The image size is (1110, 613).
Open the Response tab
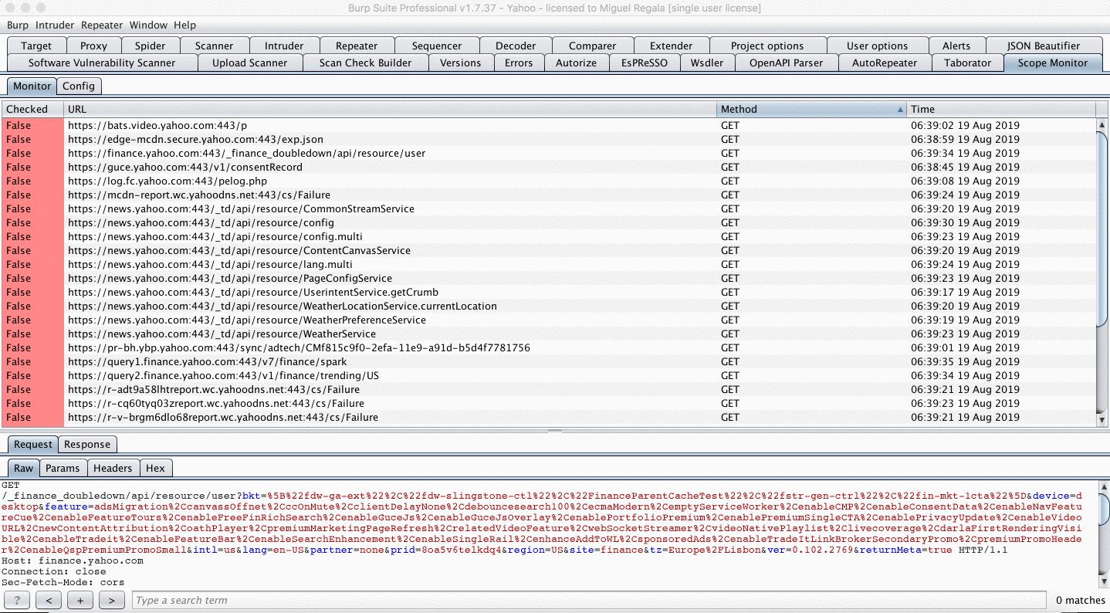click(x=87, y=444)
